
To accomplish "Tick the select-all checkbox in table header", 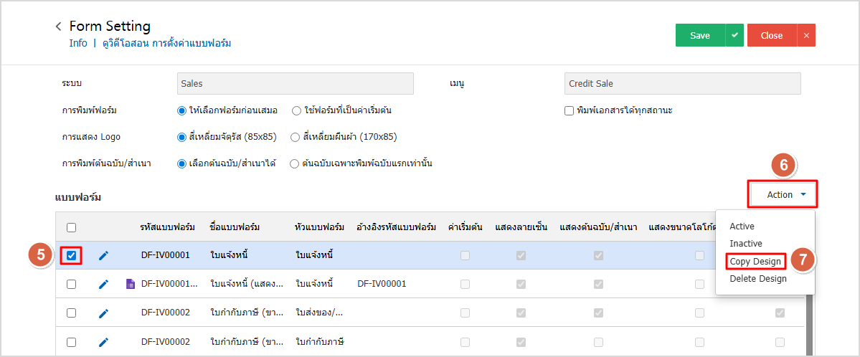I will 72,227.
